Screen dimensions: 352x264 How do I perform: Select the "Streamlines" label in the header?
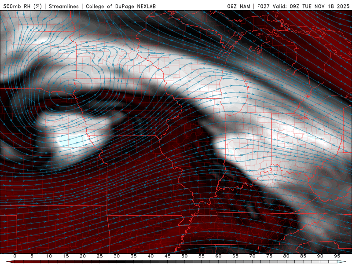coord(64,6)
